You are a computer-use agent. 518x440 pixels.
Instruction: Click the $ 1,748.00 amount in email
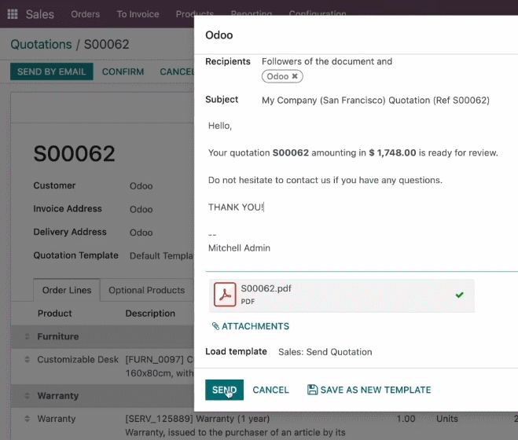(392, 152)
